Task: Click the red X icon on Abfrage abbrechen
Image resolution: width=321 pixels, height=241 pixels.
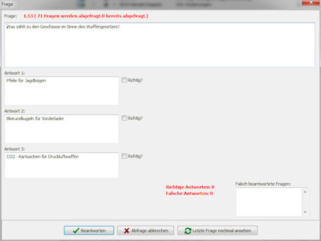Action: pyautogui.click(x=126, y=231)
